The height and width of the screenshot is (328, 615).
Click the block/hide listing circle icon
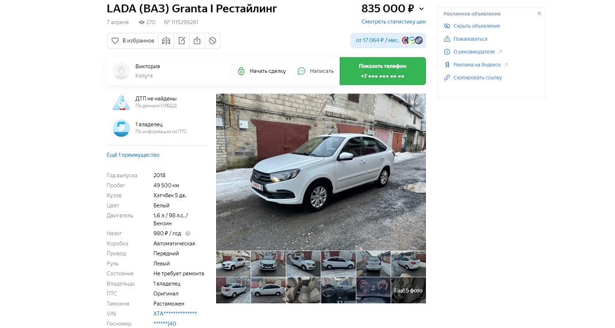click(212, 41)
